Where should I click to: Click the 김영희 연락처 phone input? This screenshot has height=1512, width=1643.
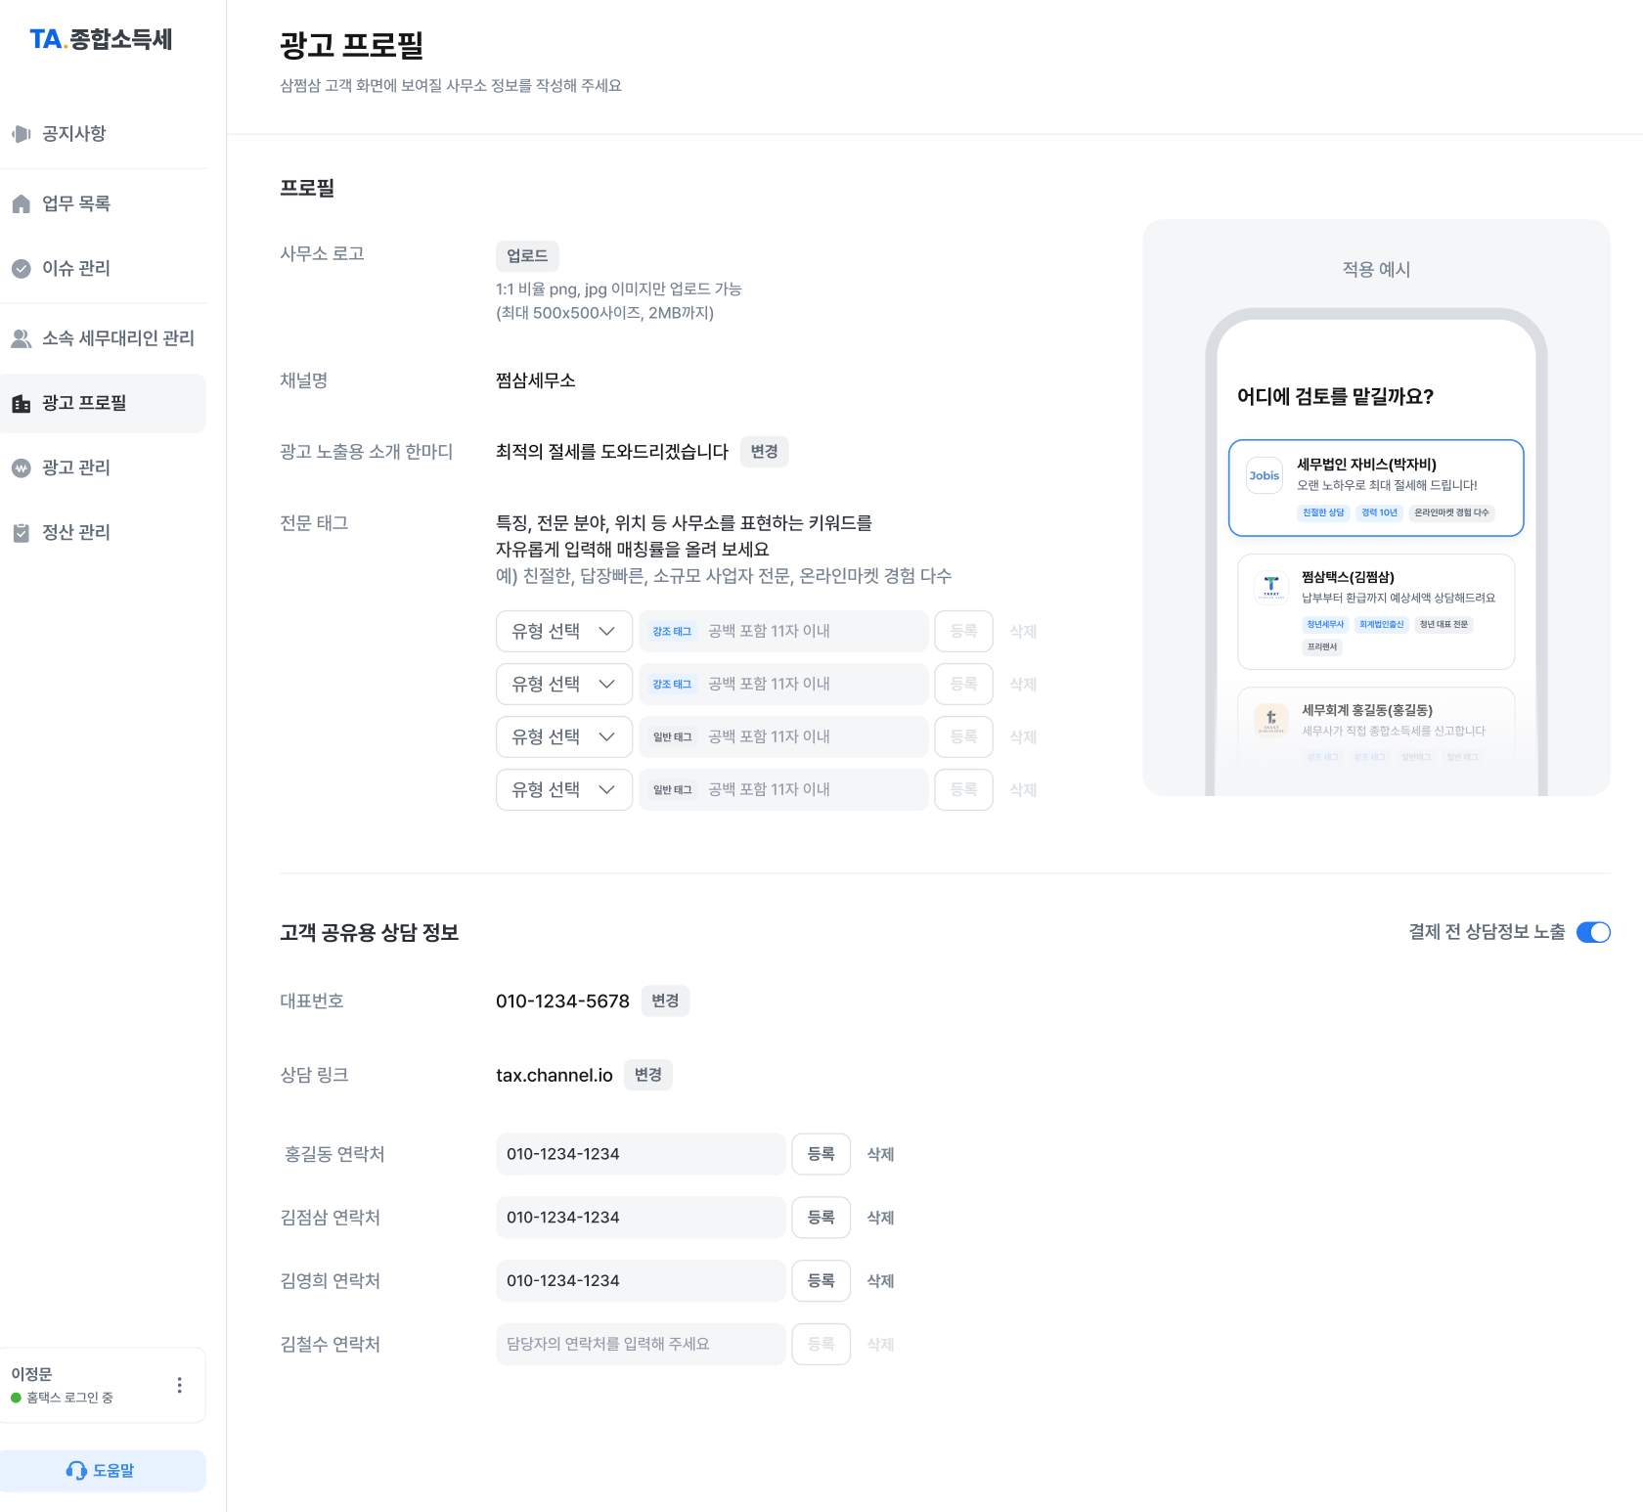click(x=641, y=1281)
